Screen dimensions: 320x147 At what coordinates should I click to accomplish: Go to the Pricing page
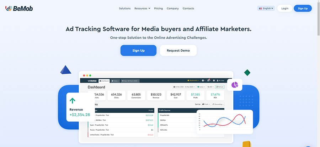158,9
